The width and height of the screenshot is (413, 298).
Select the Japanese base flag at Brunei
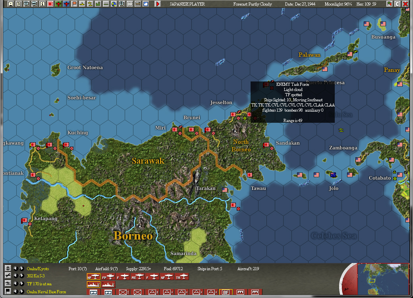(191, 130)
